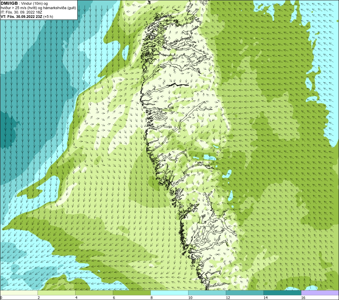Image resolution: width=339 pixels, height=300 pixels.
Task: Click the 12–14 m/s teal legend swatch
Action: (245, 293)
